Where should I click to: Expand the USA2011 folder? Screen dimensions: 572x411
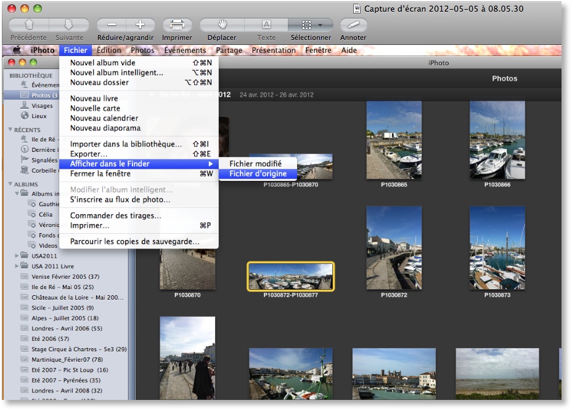pos(17,255)
